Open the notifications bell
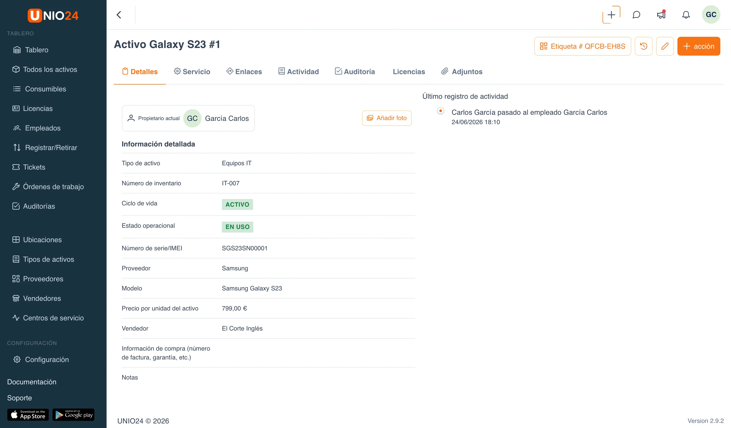Image resolution: width=731 pixels, height=428 pixels. point(686,15)
